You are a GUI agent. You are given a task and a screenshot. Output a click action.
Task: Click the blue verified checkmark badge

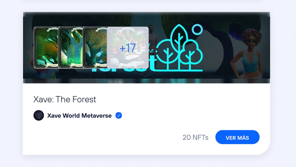pyautogui.click(x=119, y=115)
